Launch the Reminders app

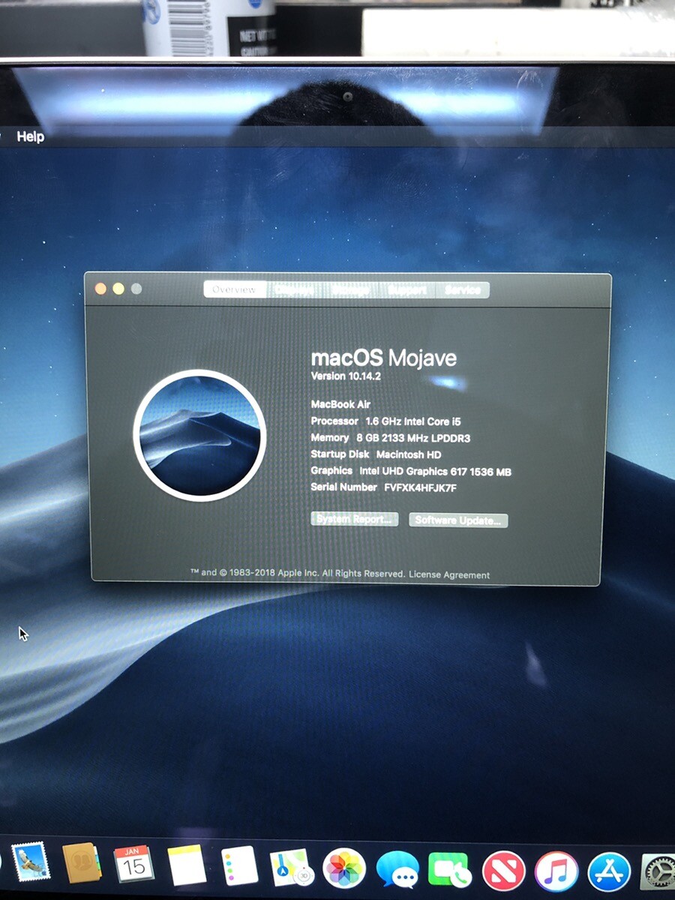click(x=239, y=867)
